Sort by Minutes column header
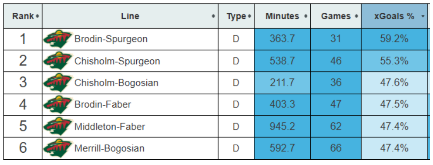 click(x=282, y=16)
